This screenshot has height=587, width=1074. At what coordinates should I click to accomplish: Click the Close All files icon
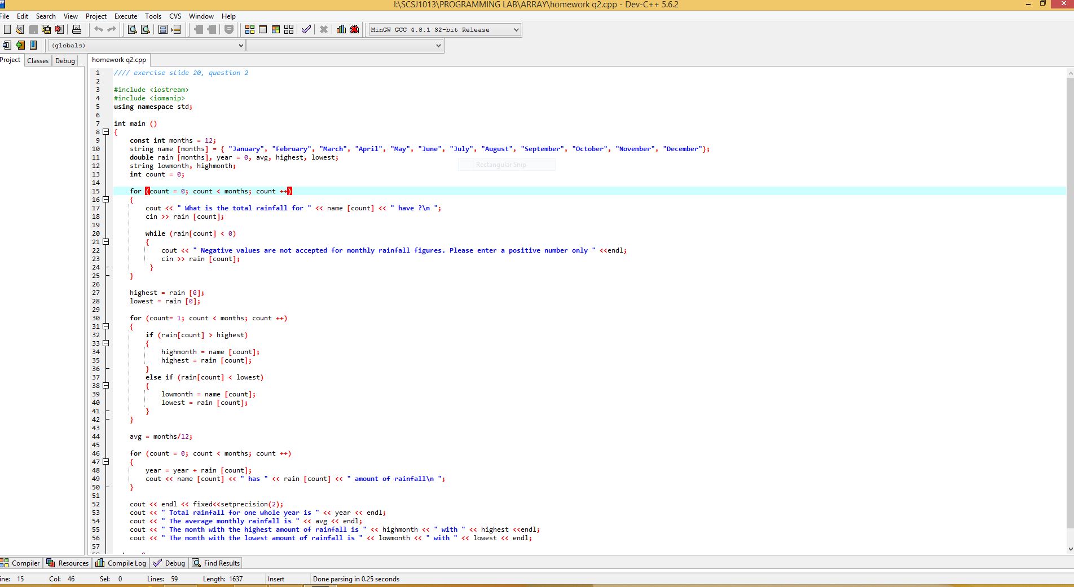(x=59, y=29)
